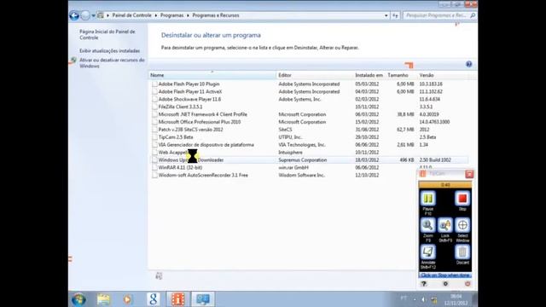This screenshot has width=546, height=307.
Task: Open Página Inicial do Painel de Controle
Action: (x=107, y=34)
